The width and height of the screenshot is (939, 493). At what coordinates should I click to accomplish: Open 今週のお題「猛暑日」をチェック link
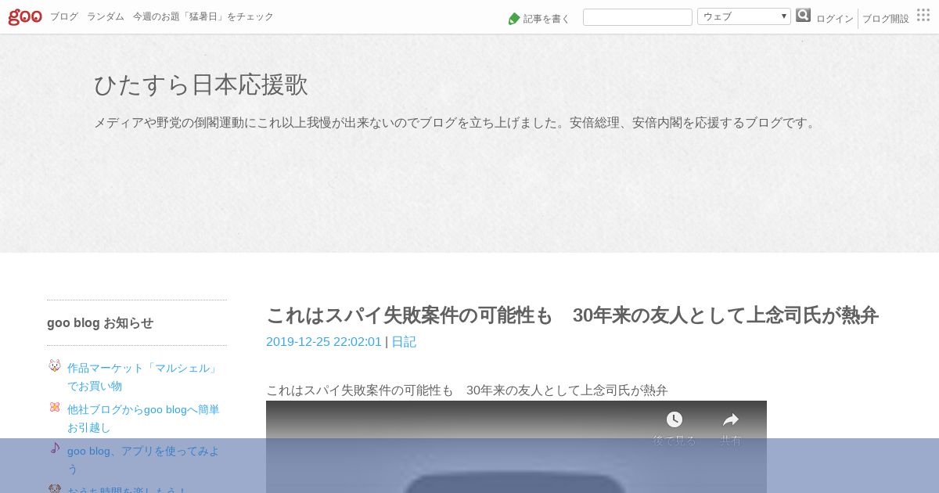click(x=203, y=16)
